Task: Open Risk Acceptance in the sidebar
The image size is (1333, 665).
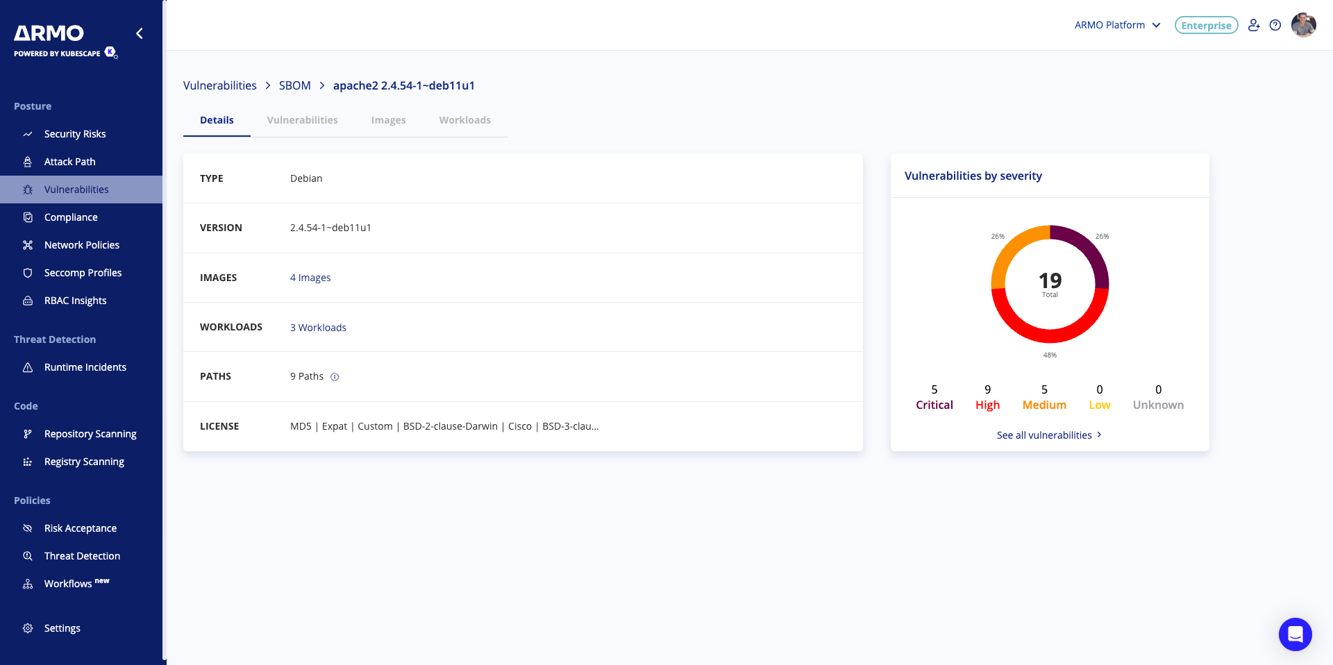Action: [81, 528]
